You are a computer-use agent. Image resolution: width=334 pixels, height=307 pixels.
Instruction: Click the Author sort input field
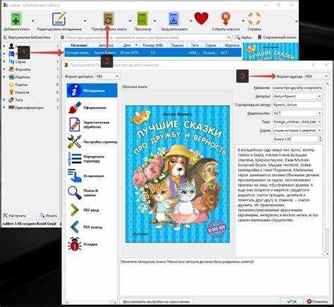(297, 104)
